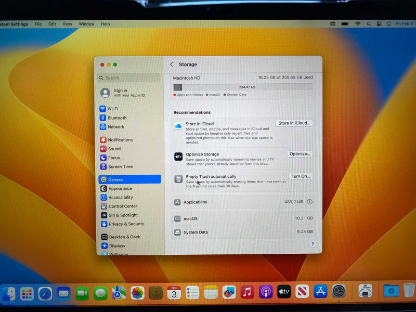Select Desktop & Dock in sidebar

point(121,237)
